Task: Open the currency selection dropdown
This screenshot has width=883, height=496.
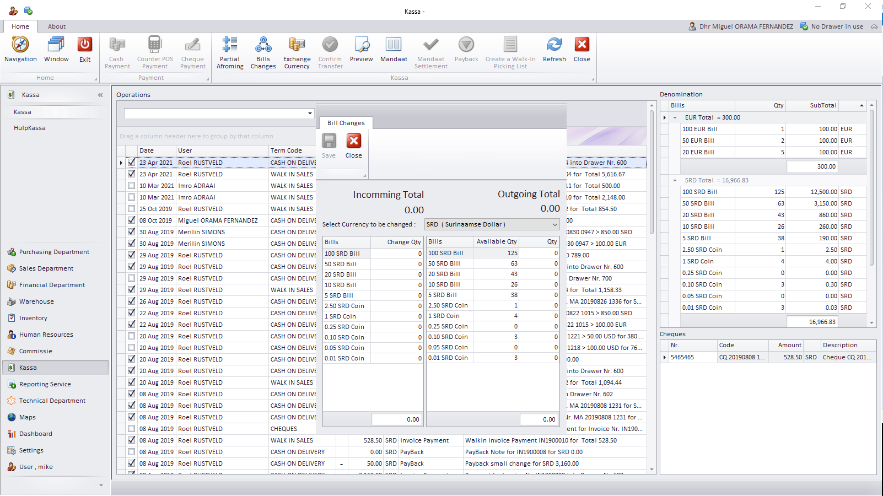Action: pyautogui.click(x=554, y=225)
